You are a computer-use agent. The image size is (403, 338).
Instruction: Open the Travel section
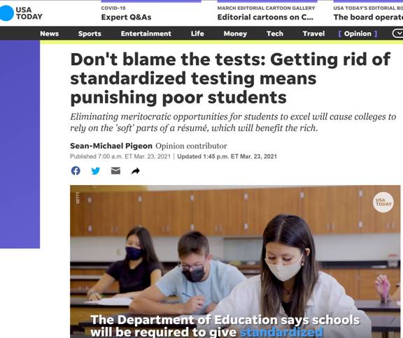[x=313, y=34]
